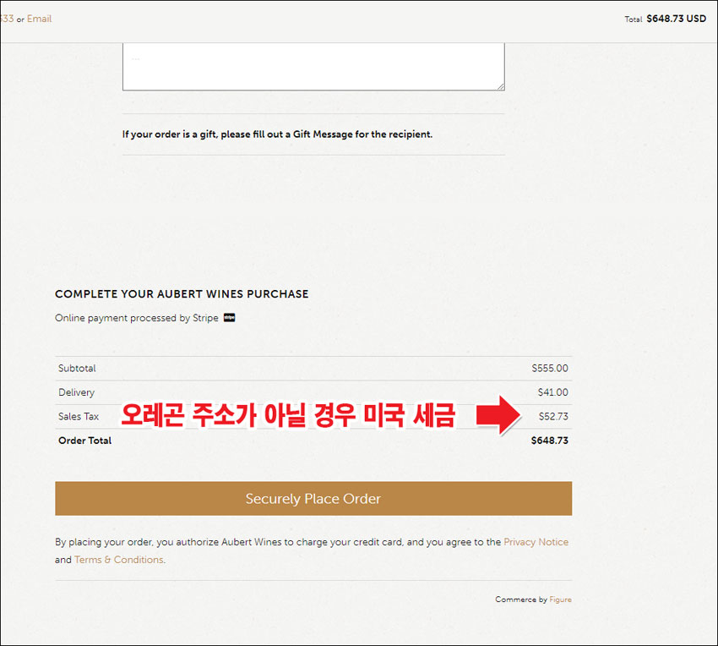
Task: Click the header total $648.73 USD
Action: point(676,19)
